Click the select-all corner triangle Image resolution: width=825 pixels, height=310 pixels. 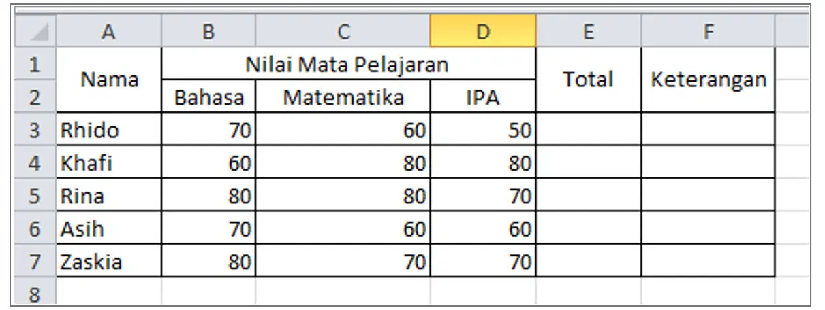(x=35, y=31)
